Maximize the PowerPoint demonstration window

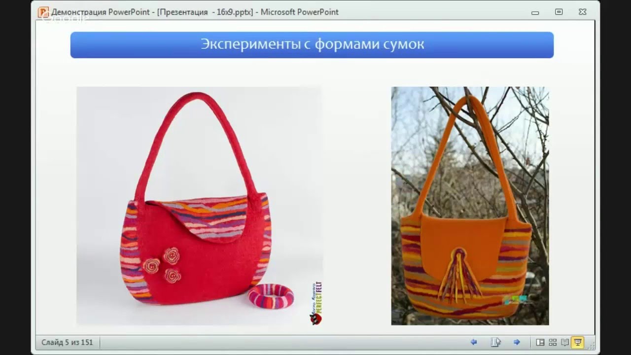[559, 12]
